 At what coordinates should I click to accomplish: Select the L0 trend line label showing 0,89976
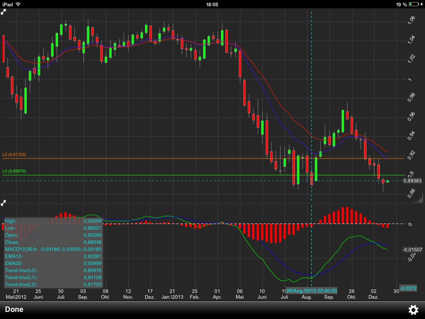pos(14,170)
